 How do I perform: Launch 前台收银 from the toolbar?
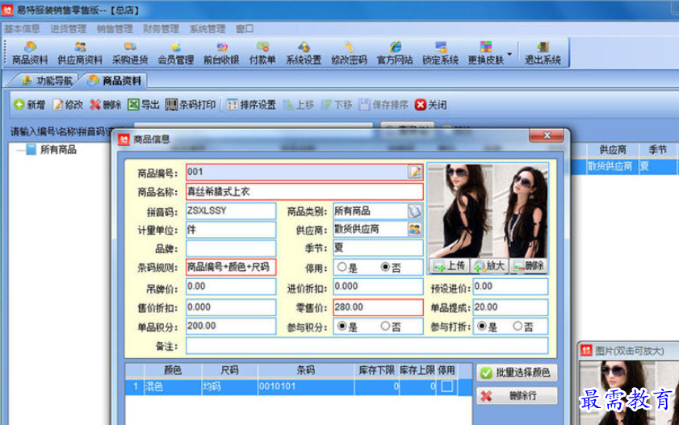click(x=221, y=53)
